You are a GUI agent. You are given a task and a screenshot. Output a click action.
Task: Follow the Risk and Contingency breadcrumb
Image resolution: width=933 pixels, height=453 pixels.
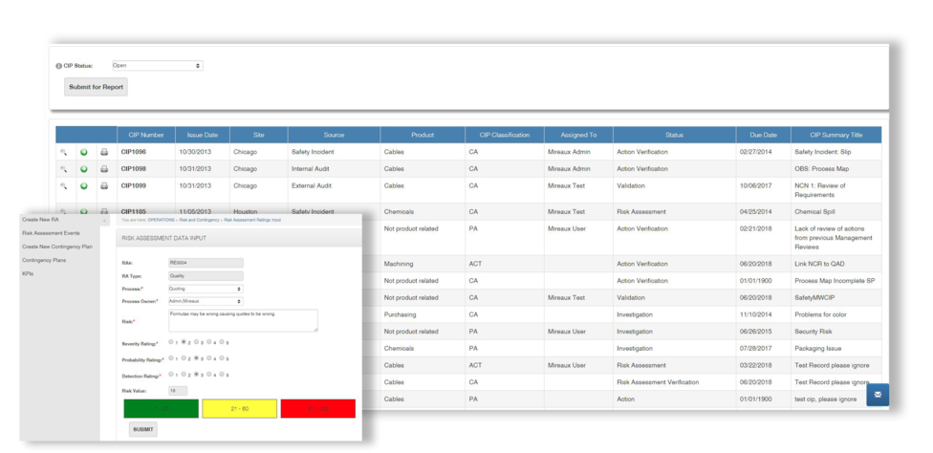[200, 220]
